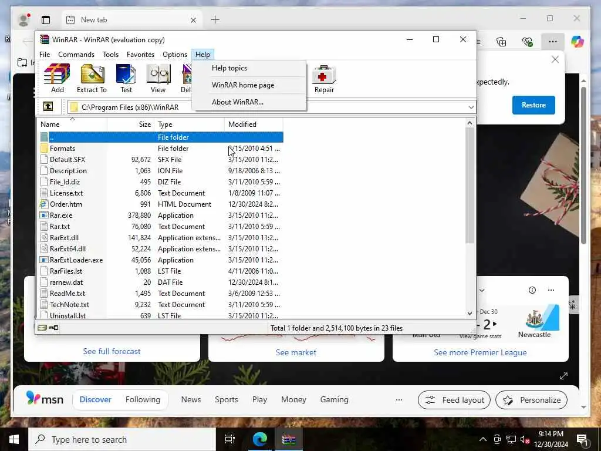Click the Extract To toolbar icon
This screenshot has width=601, height=451.
point(92,79)
